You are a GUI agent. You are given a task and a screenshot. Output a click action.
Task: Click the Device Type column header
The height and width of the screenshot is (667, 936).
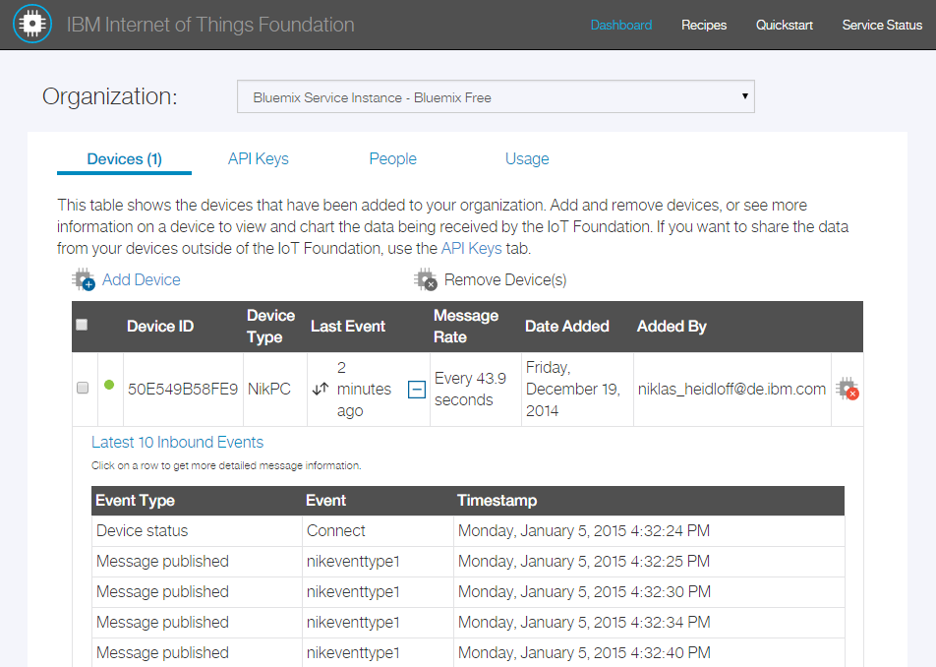(x=271, y=326)
